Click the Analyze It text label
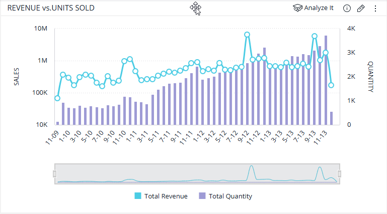 [319, 8]
